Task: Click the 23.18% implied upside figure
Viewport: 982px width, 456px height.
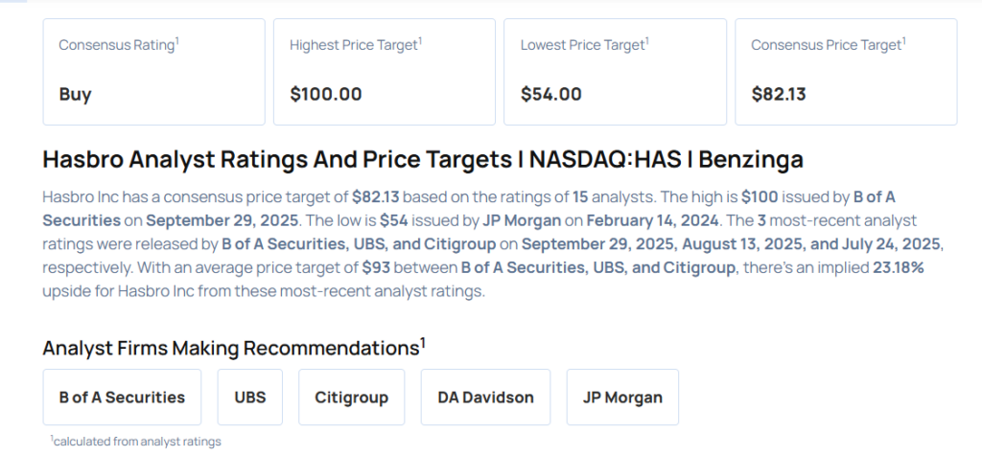Action: [897, 267]
